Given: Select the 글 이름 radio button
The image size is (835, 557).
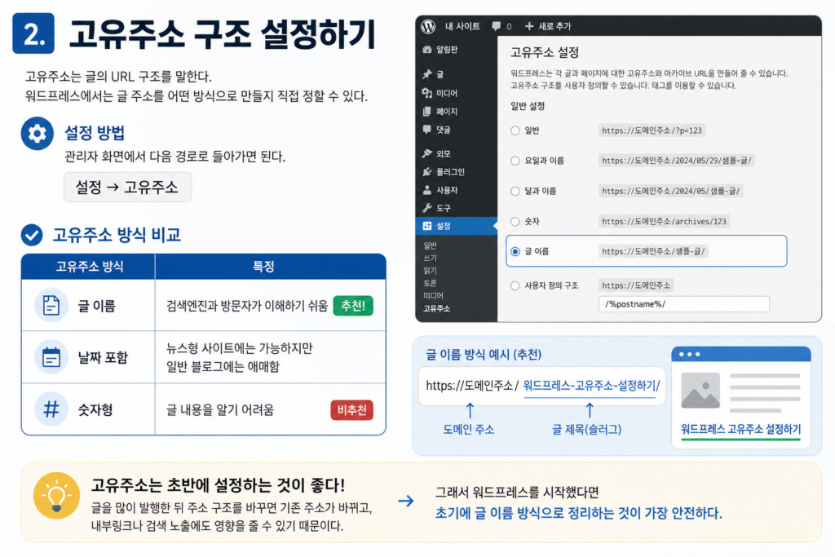Looking at the screenshot, I should [x=515, y=251].
